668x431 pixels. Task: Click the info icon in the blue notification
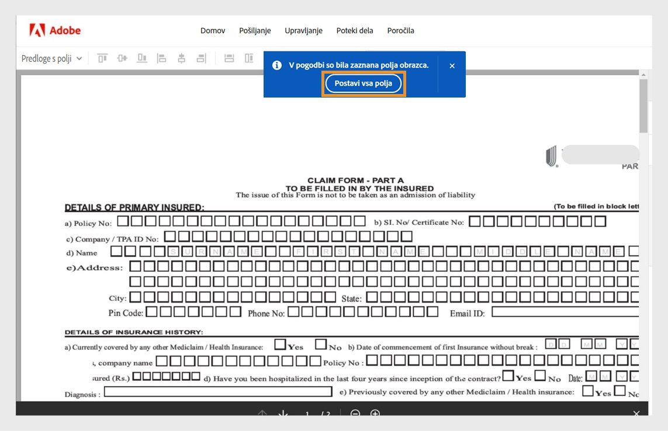(277, 65)
